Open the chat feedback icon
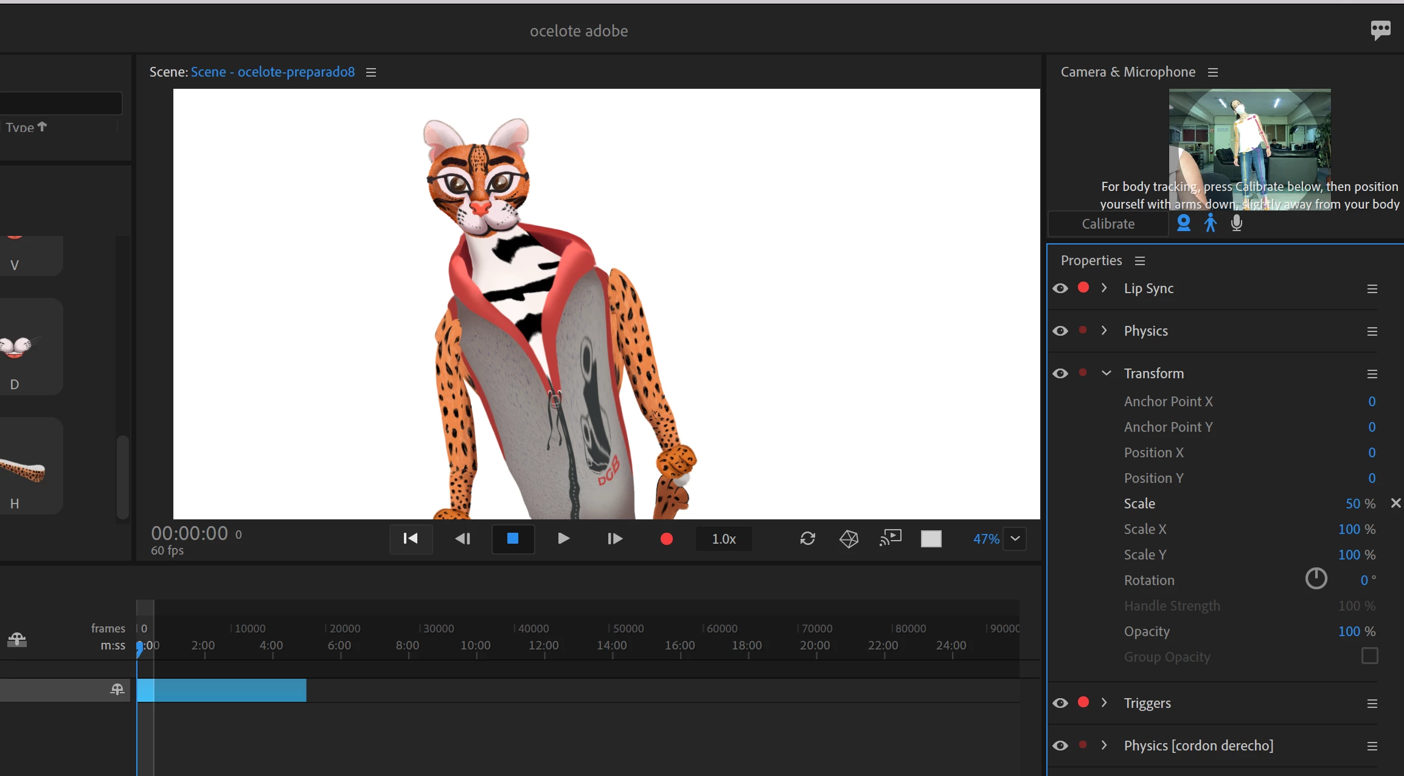The height and width of the screenshot is (776, 1404). click(1380, 30)
